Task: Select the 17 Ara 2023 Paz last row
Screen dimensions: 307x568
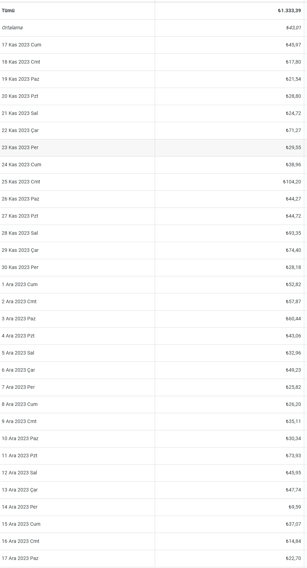Action: click(x=153, y=559)
